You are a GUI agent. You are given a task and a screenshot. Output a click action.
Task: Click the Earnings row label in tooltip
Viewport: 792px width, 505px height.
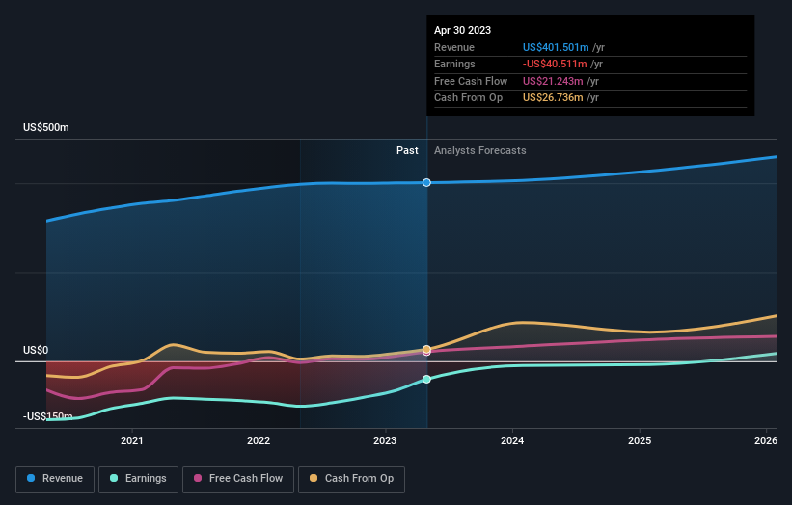[x=454, y=64]
